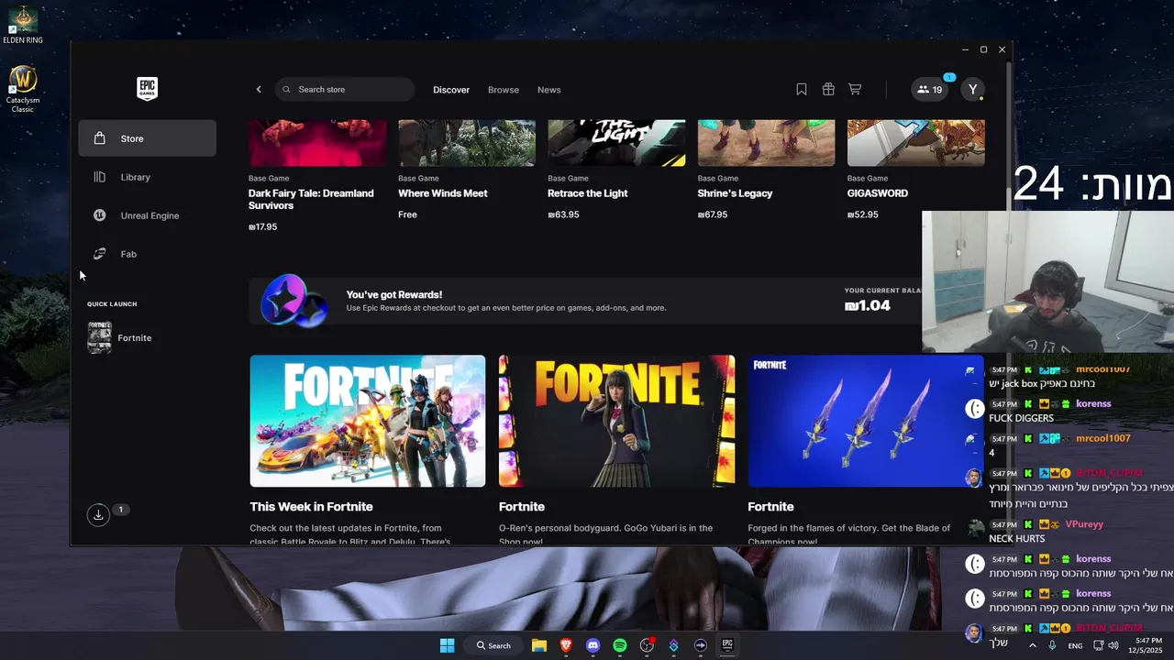
Task: Open Brave browser from taskbar
Action: [566, 645]
